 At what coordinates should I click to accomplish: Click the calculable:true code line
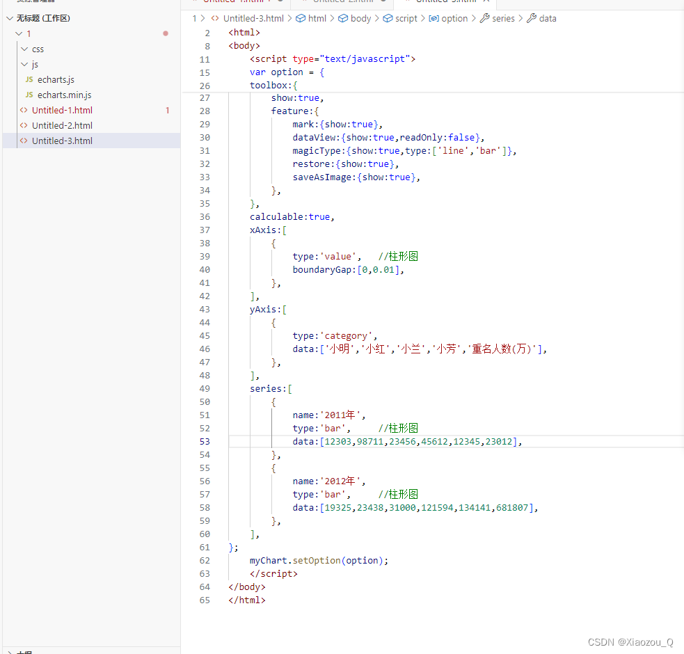[292, 217]
